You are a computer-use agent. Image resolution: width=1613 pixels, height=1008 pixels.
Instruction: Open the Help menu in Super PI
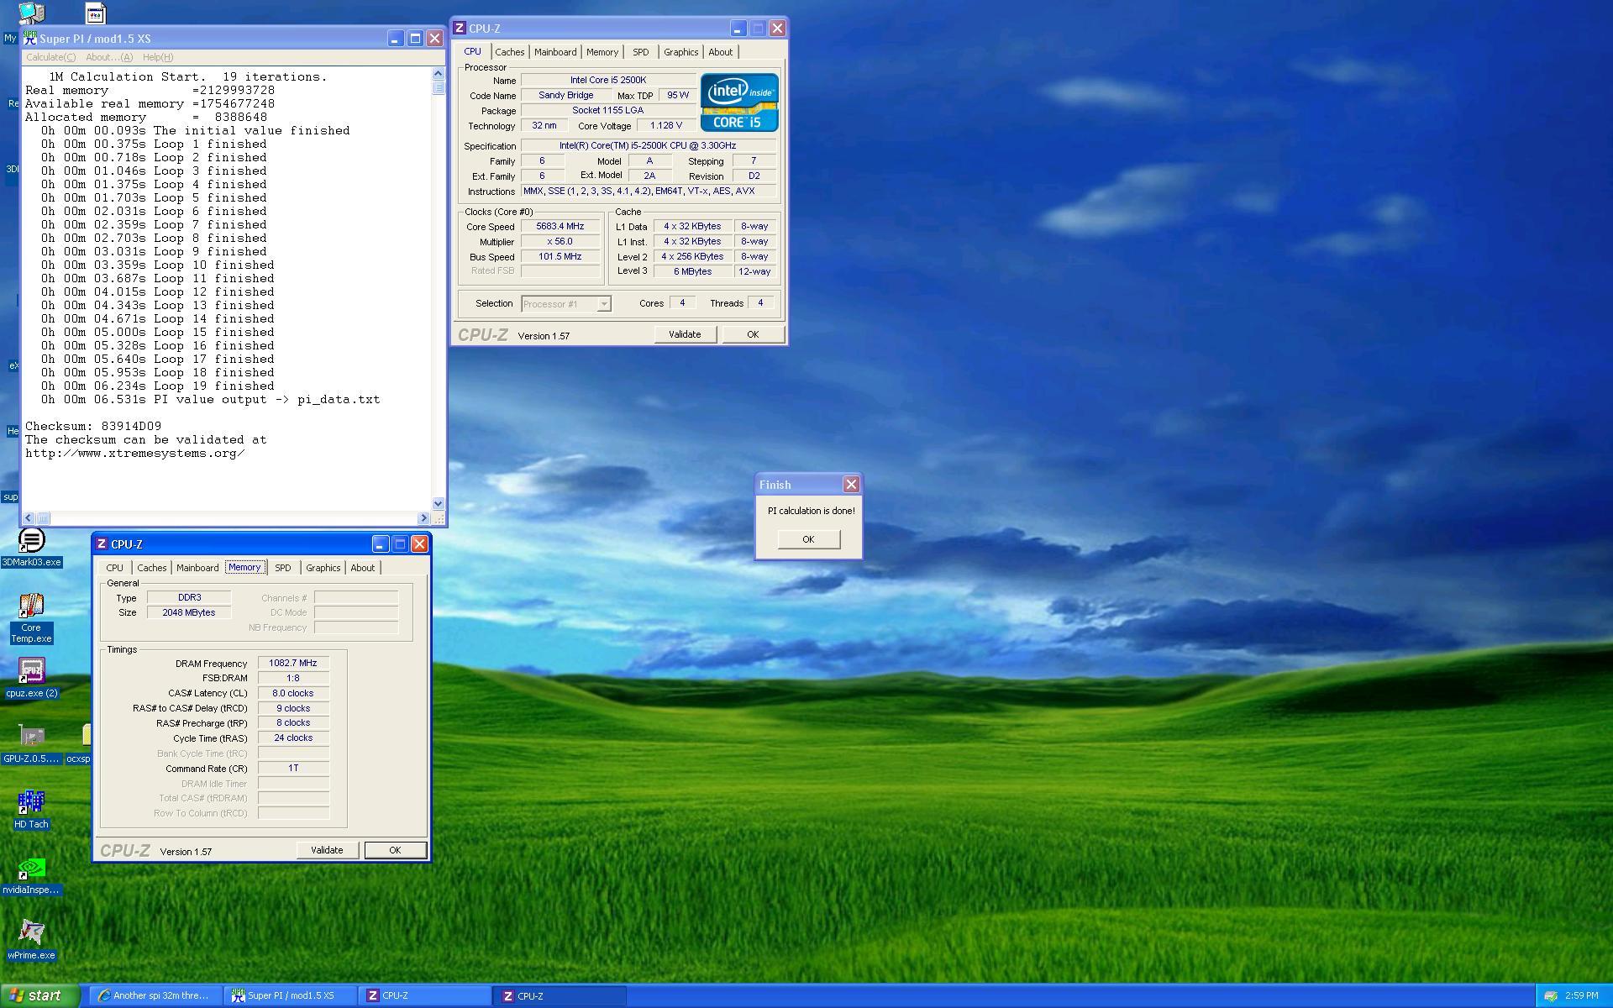[158, 57]
